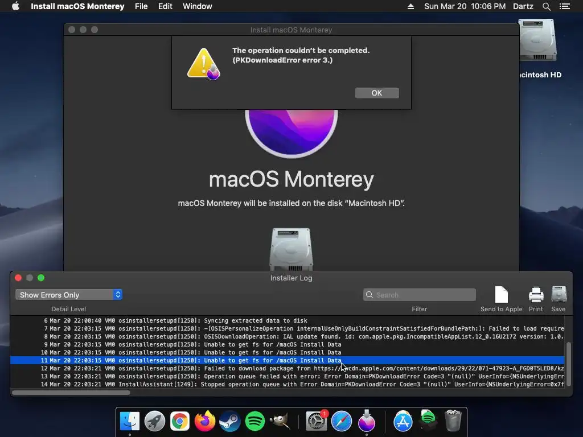Open Launchpad from the Dock
The height and width of the screenshot is (437, 583).
point(155,422)
